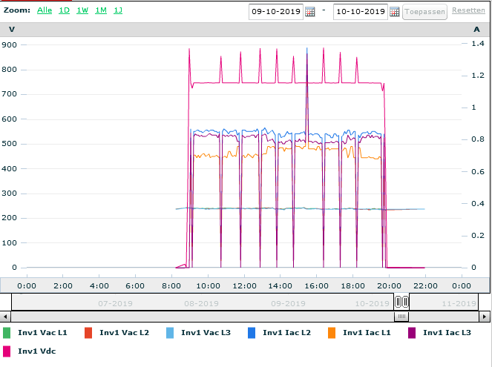
Task: Toggle Inv1 Vdc pink legend swatch
Action: (x=7, y=351)
